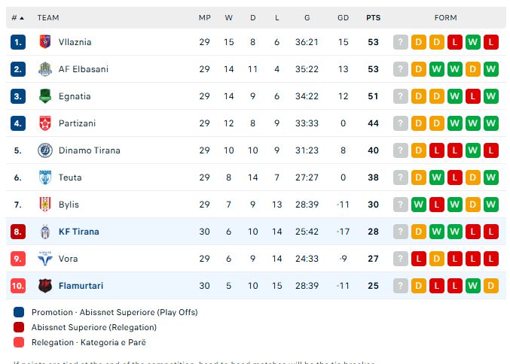Sort standings by the GD column header
510x364 pixels.
click(343, 18)
